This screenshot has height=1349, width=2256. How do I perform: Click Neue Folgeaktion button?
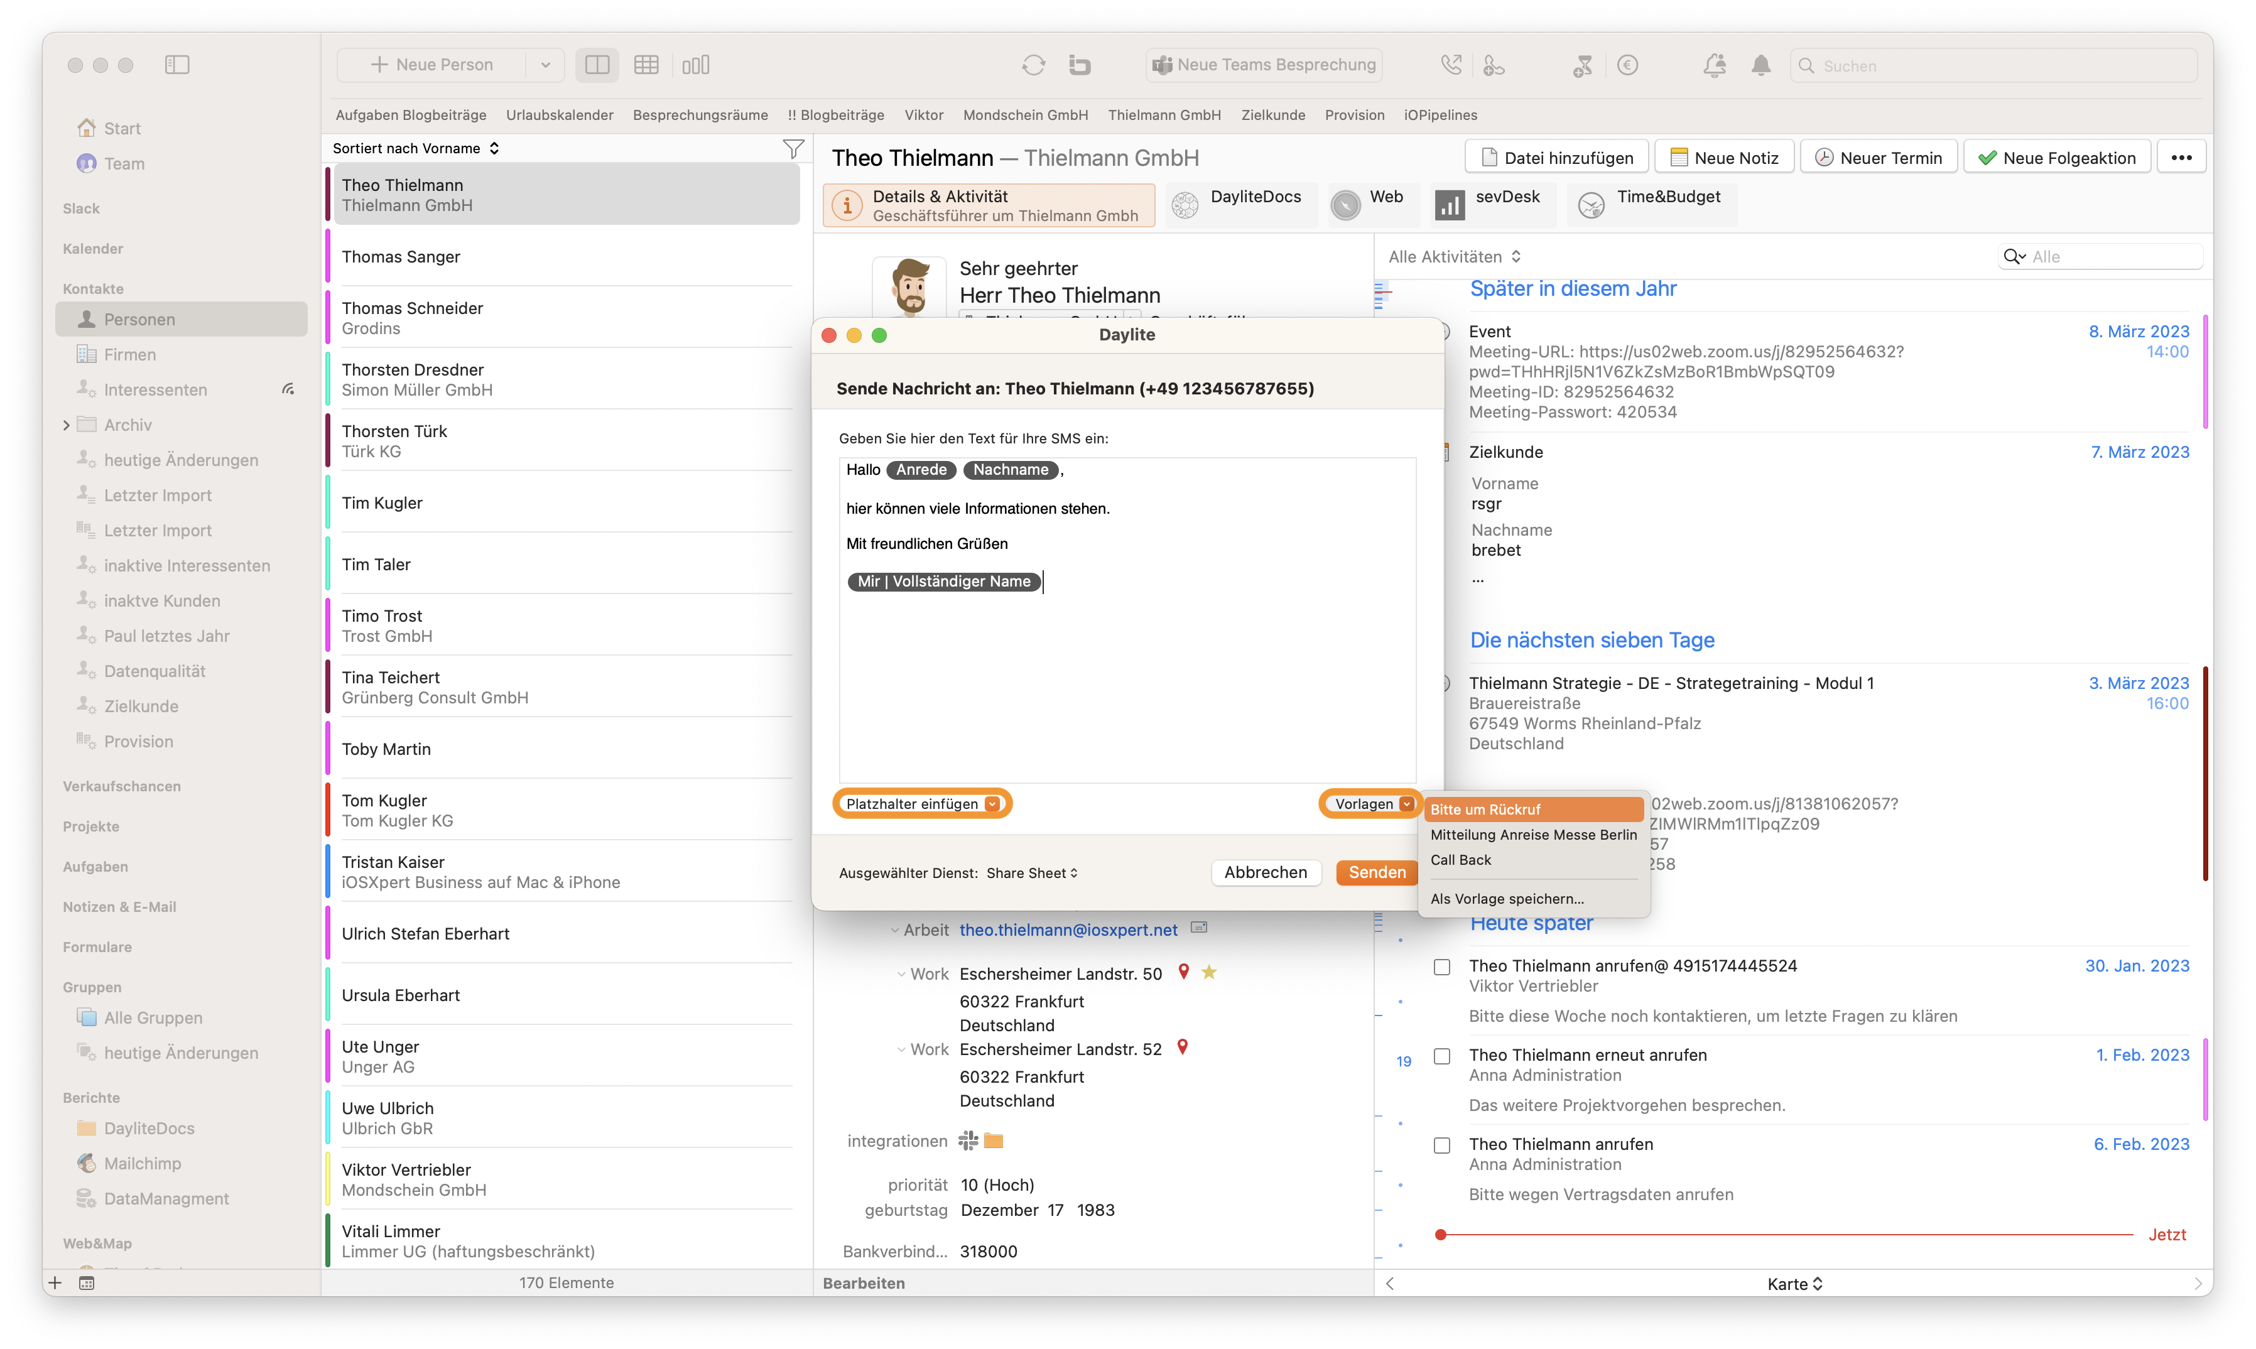tap(2056, 157)
